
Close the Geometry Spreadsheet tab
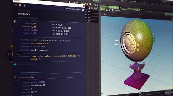point(139,10)
